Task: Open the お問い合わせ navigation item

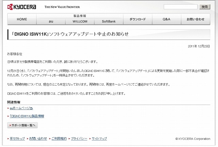Action: 196,19
